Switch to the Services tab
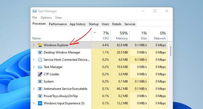Screen dimensions: 203x109 [130, 24]
